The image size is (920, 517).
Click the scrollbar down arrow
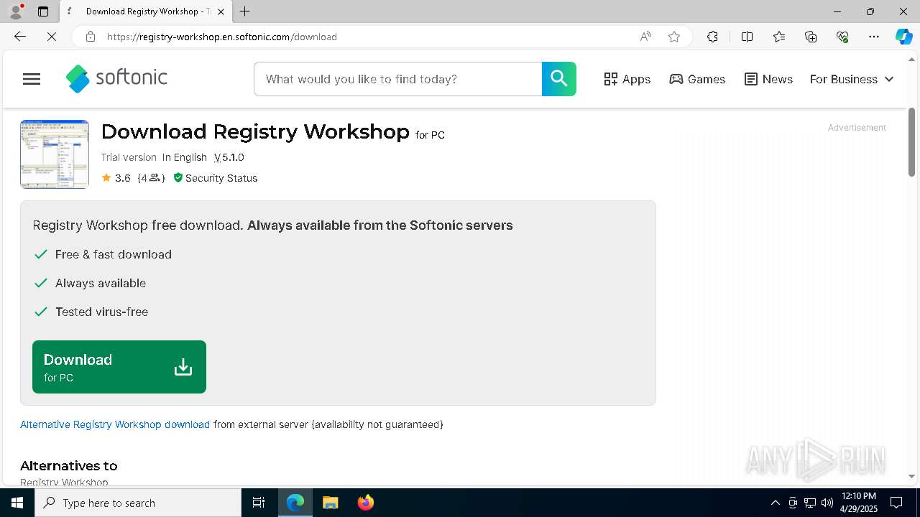911,476
